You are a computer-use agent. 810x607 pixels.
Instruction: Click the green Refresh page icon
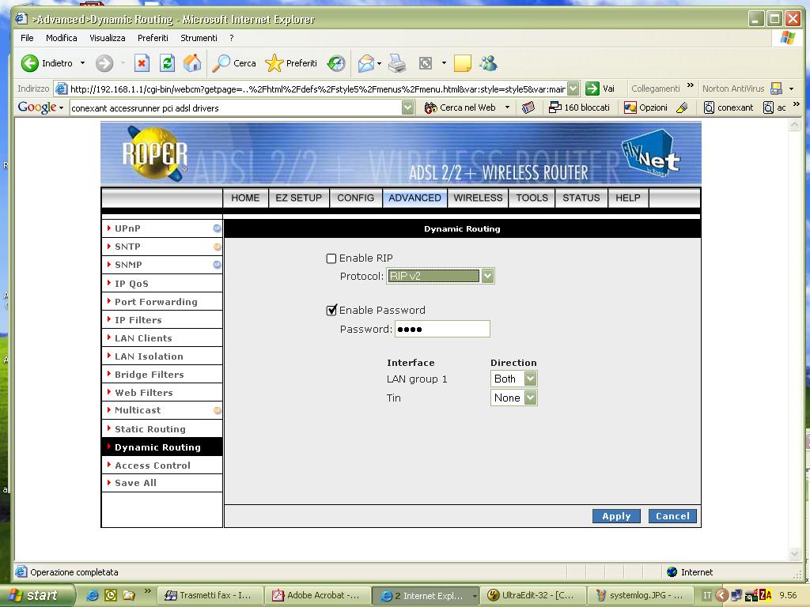(167, 63)
